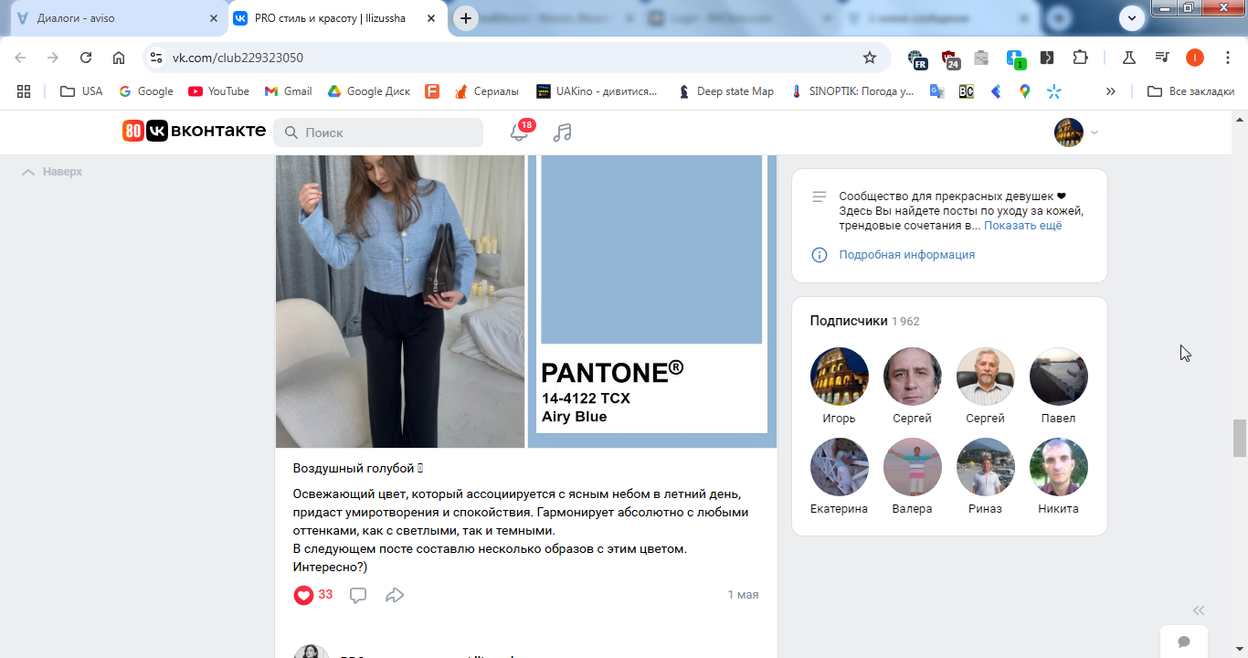The image size is (1248, 658).
Task: Open a new tab with the plus button
Action: coord(466,18)
